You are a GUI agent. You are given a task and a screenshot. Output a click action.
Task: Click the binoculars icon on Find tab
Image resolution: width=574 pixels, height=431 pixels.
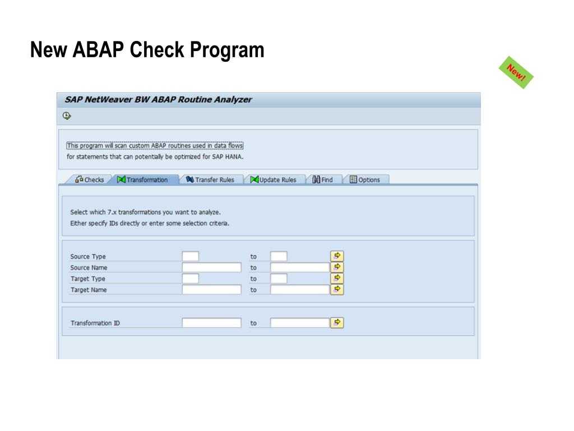coord(316,180)
